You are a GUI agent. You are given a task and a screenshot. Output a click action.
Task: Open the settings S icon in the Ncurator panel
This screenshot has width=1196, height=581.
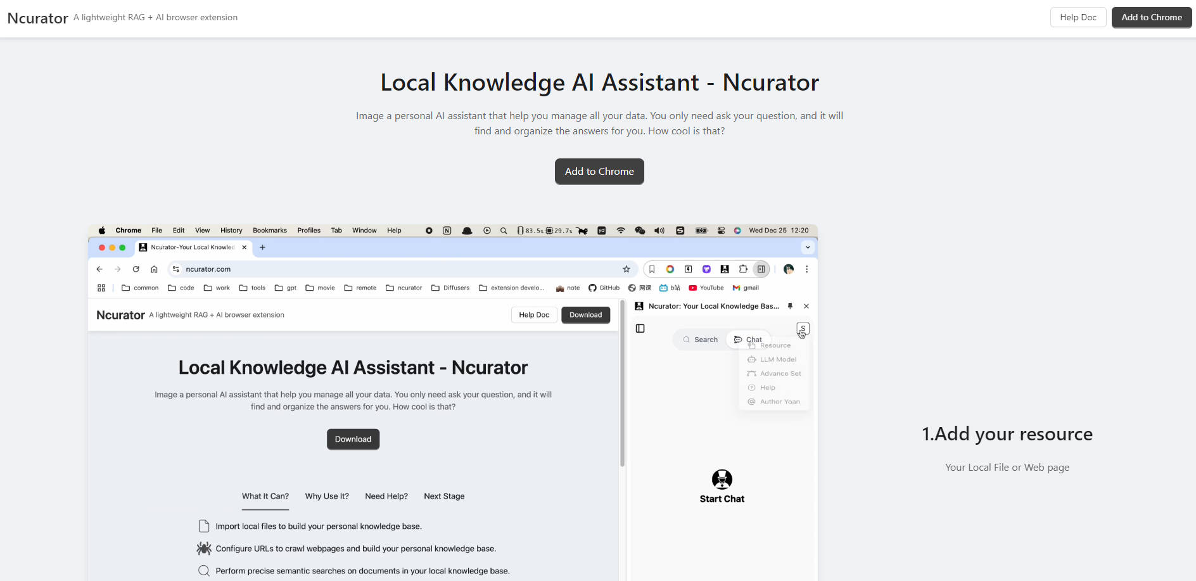pyautogui.click(x=803, y=328)
